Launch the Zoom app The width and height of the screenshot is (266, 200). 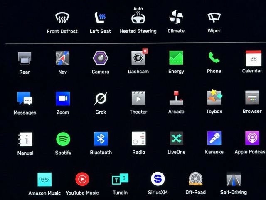click(x=63, y=98)
